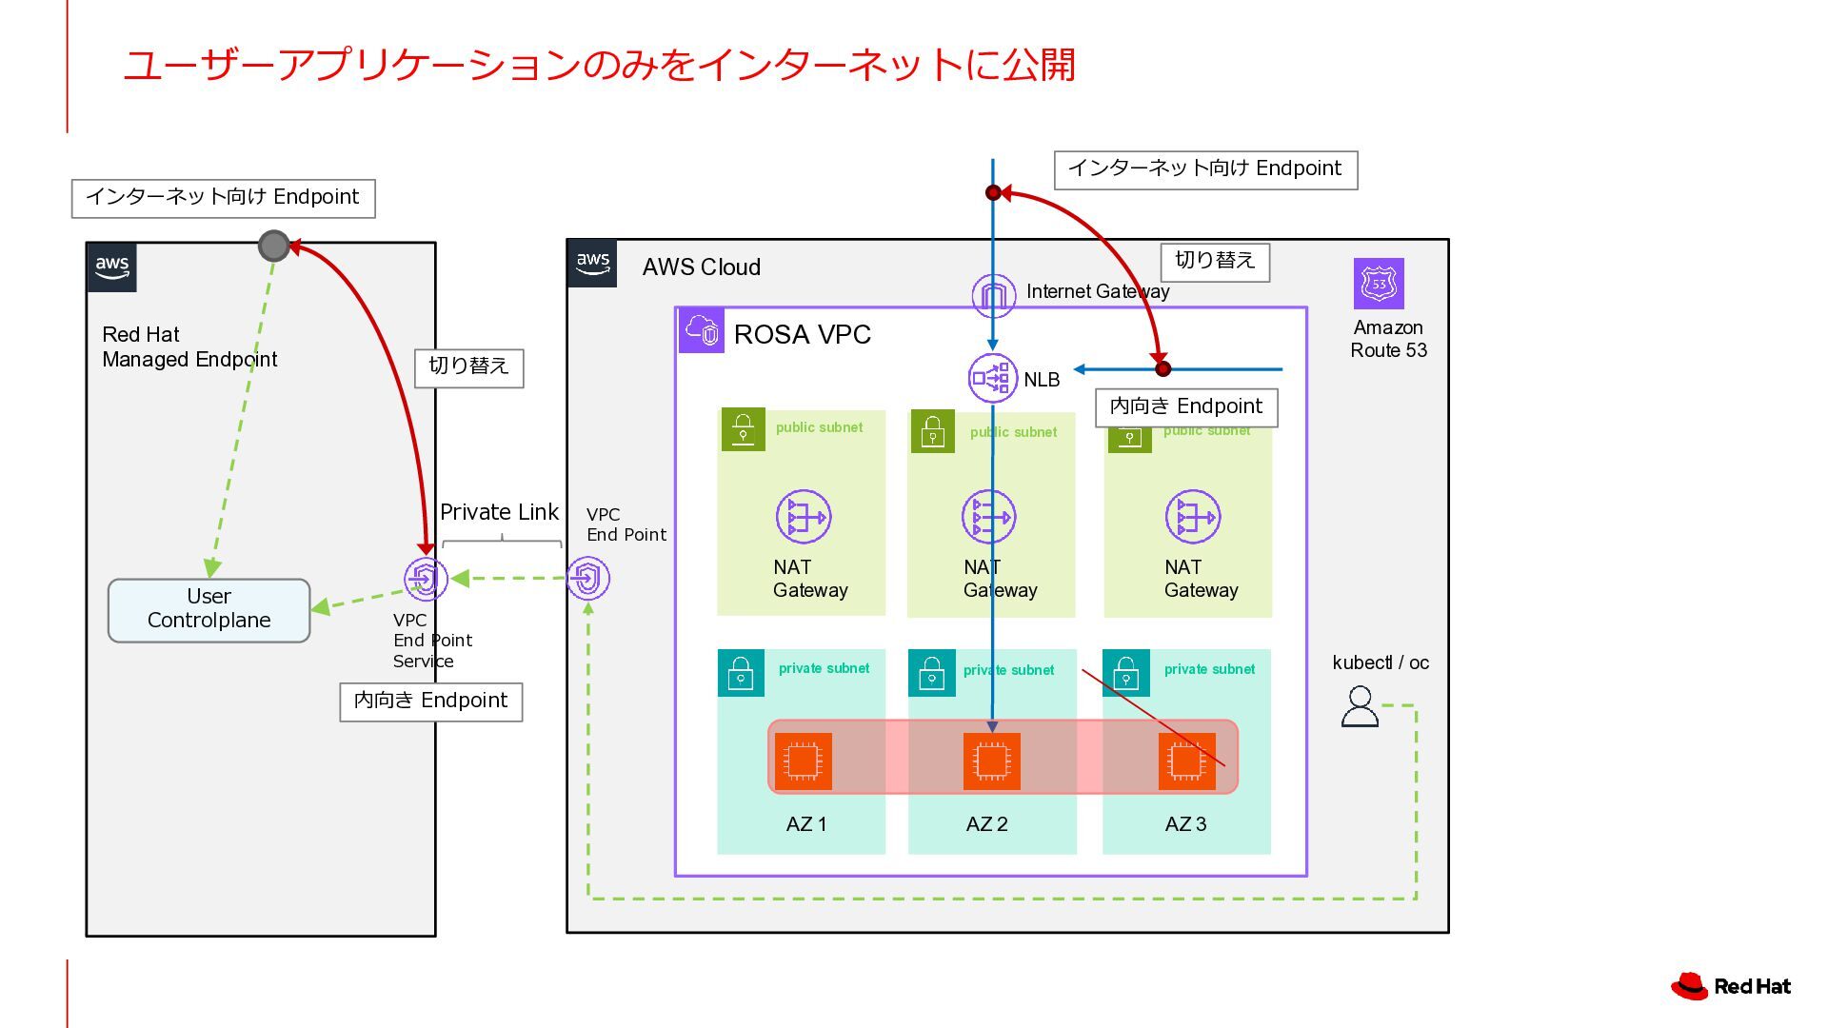This screenshot has width=1828, height=1028.
Task: Click the NAT Gateway icon in AZ 1
Action: [x=803, y=517]
